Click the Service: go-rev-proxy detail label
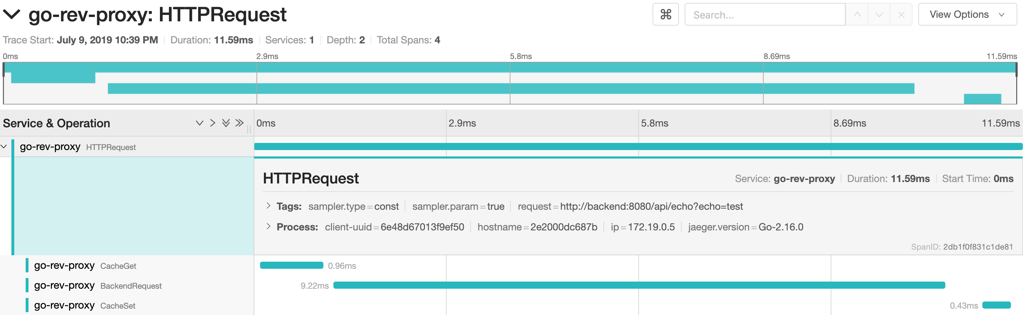 (785, 179)
